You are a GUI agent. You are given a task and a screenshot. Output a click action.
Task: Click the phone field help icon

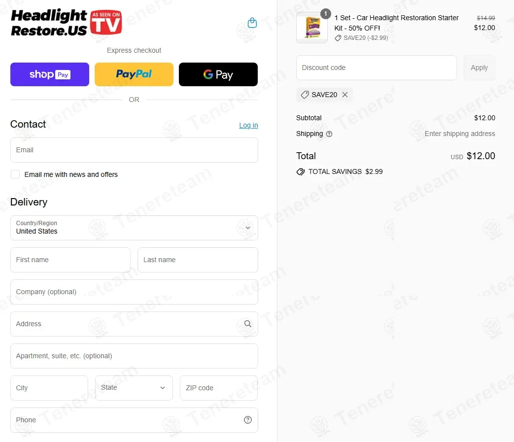248,420
